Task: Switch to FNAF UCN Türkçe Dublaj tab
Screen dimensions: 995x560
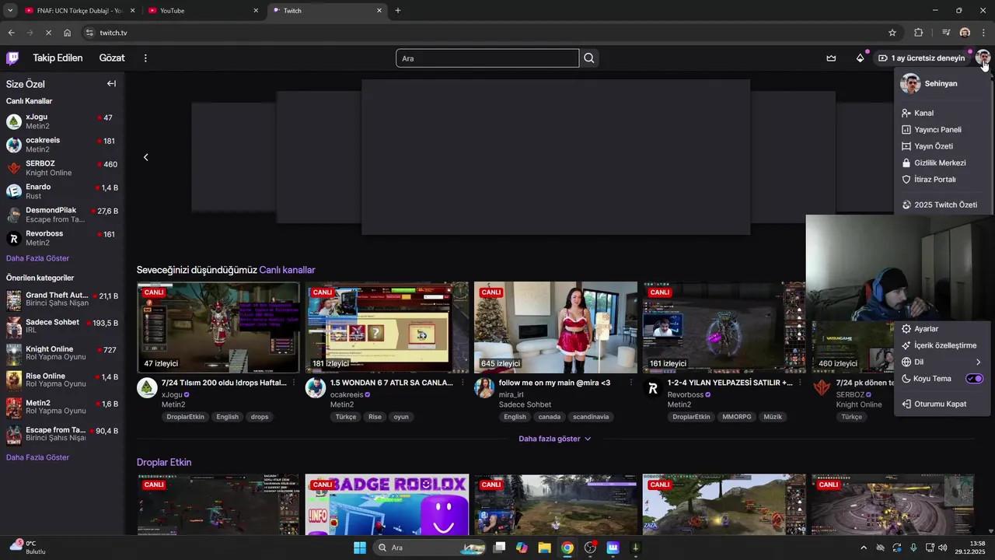Action: 79,11
